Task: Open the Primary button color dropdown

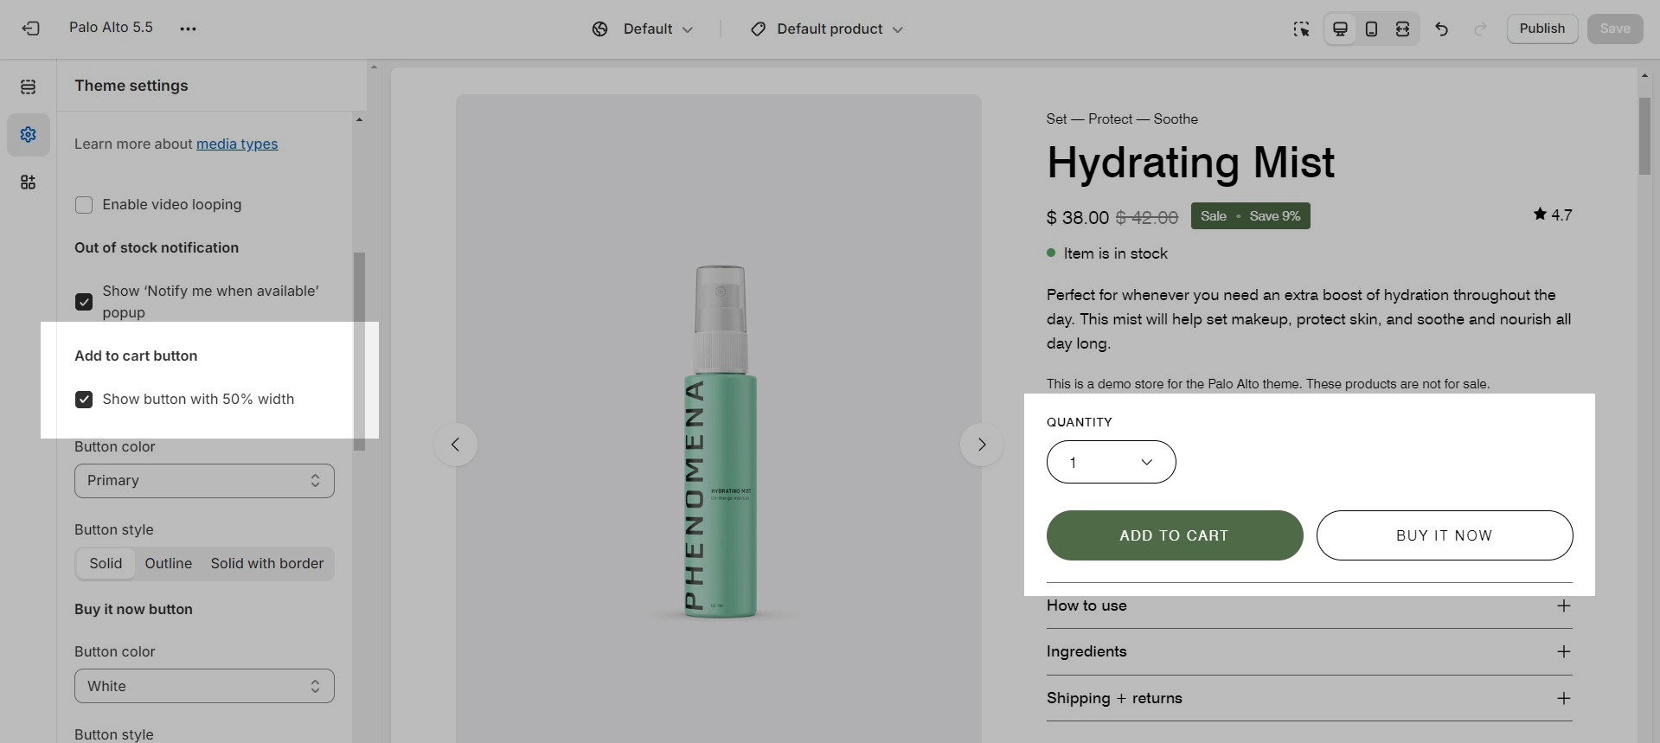Action: point(204,481)
